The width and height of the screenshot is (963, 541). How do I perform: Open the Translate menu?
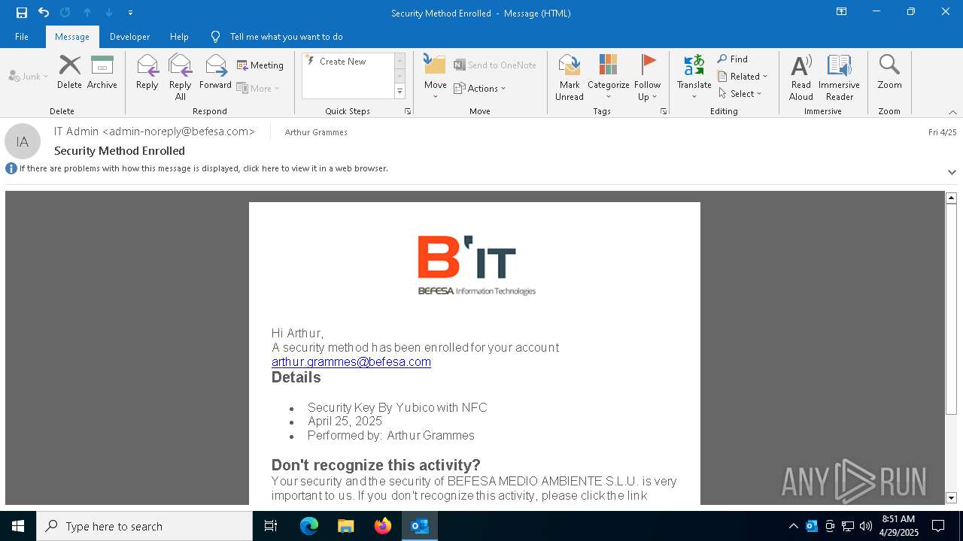(x=694, y=77)
